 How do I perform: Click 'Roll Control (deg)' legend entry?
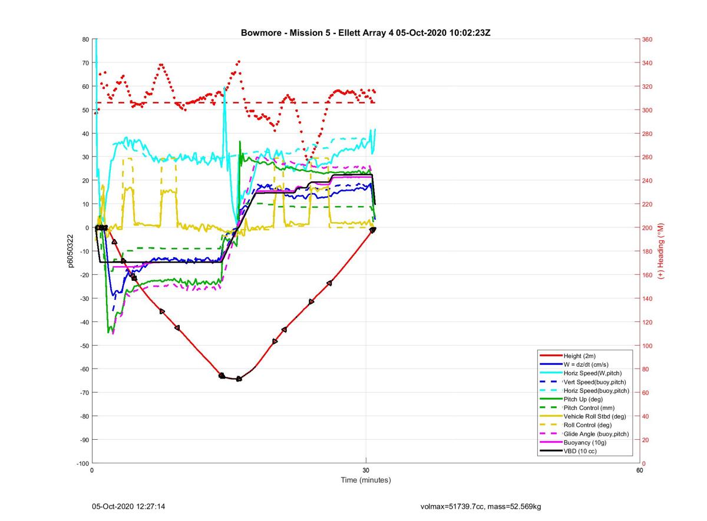coord(587,425)
